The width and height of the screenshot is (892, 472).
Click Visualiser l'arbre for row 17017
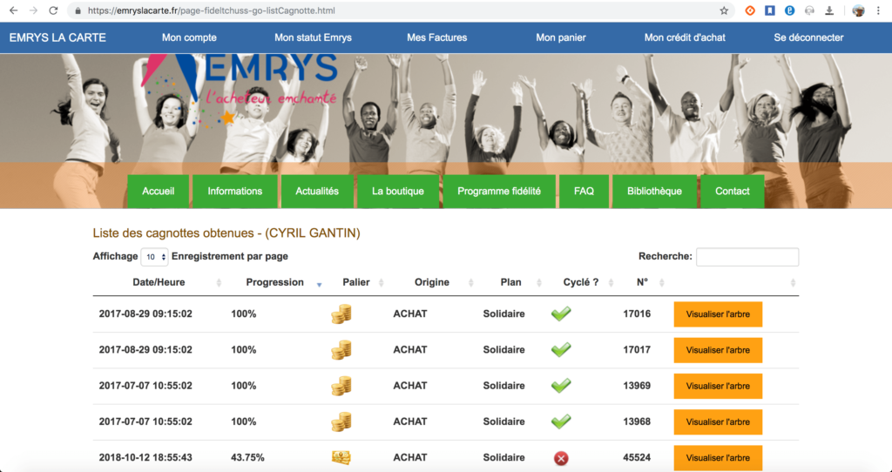pos(718,350)
